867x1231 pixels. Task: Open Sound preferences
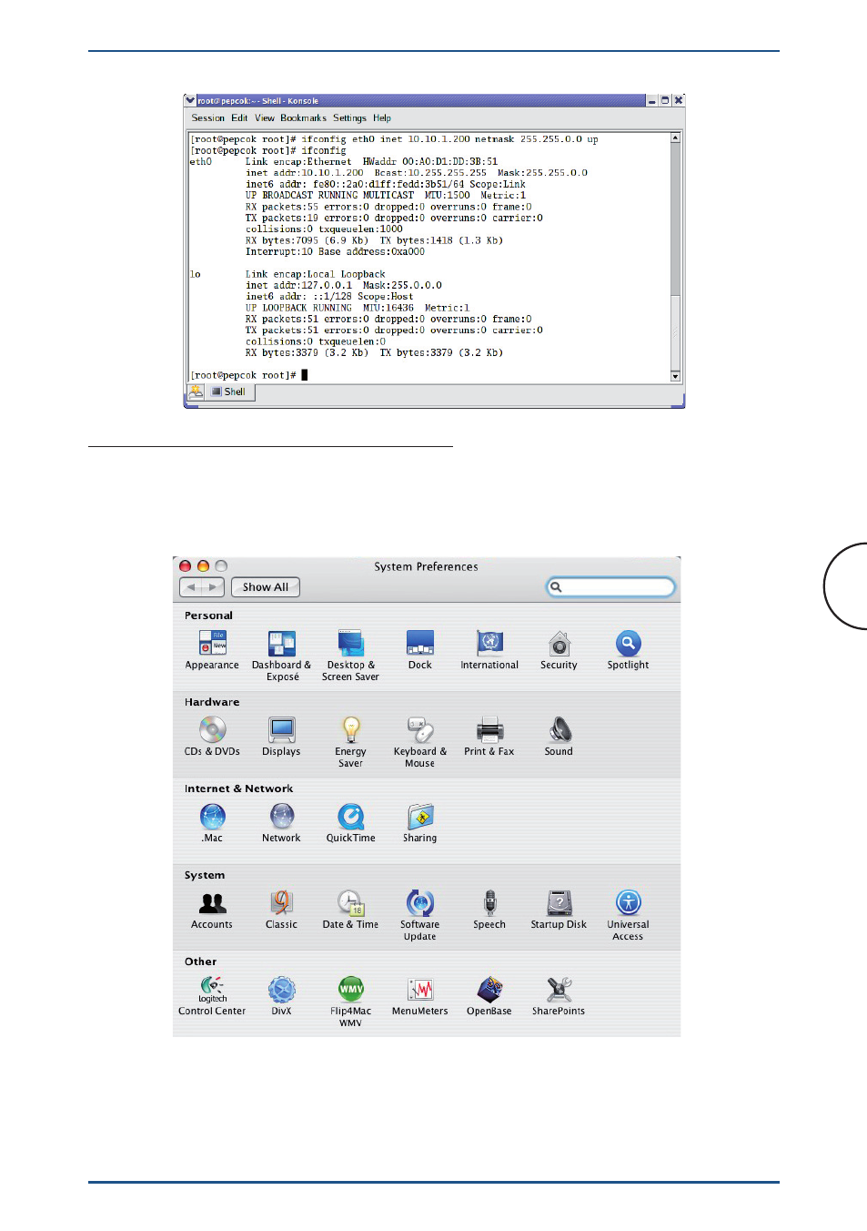[x=559, y=737]
